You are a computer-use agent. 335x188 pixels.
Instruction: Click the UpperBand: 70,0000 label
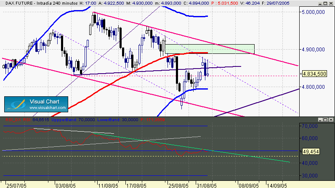coord(73,120)
